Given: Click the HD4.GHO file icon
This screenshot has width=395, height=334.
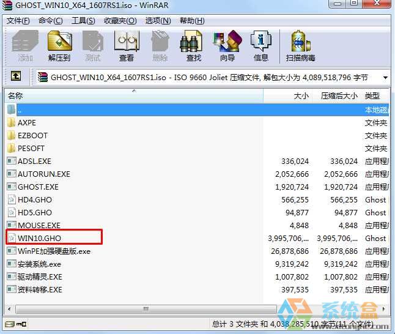Looking at the screenshot, I should (12, 199).
